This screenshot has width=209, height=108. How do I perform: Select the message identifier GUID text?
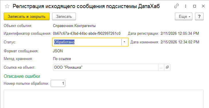click(x=87, y=33)
